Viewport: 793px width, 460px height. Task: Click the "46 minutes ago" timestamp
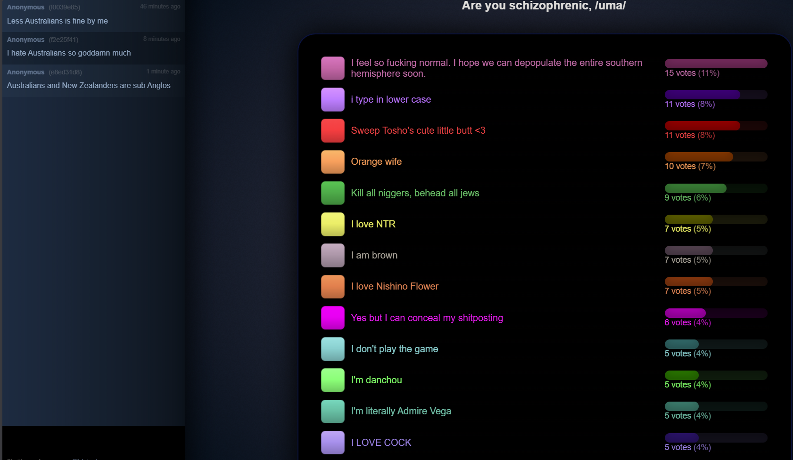(160, 7)
